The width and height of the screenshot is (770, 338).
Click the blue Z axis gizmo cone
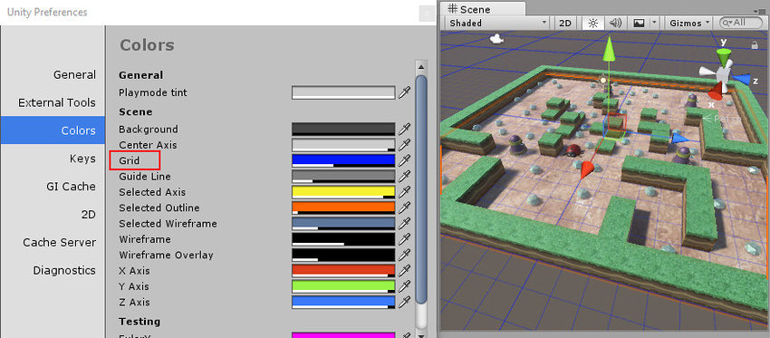coord(744,80)
